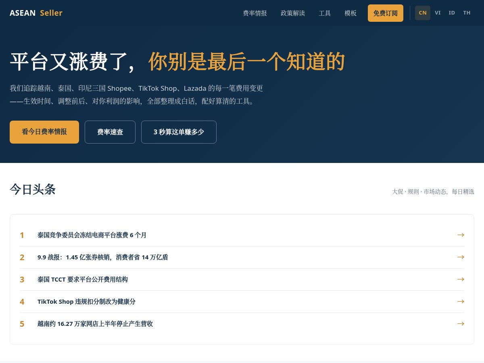Click the ASEAN Seller logo
Viewport: 484px width, 363px height.
coord(36,13)
